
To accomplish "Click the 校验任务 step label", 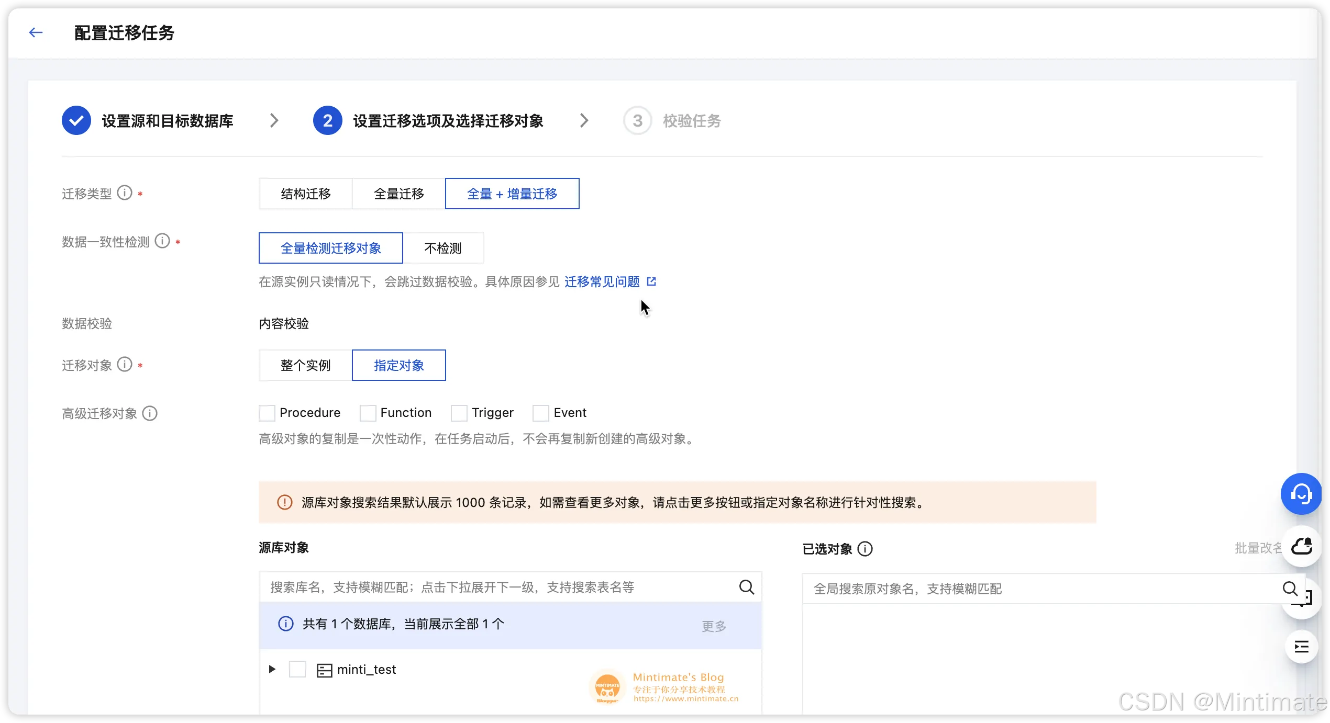I will coord(692,121).
